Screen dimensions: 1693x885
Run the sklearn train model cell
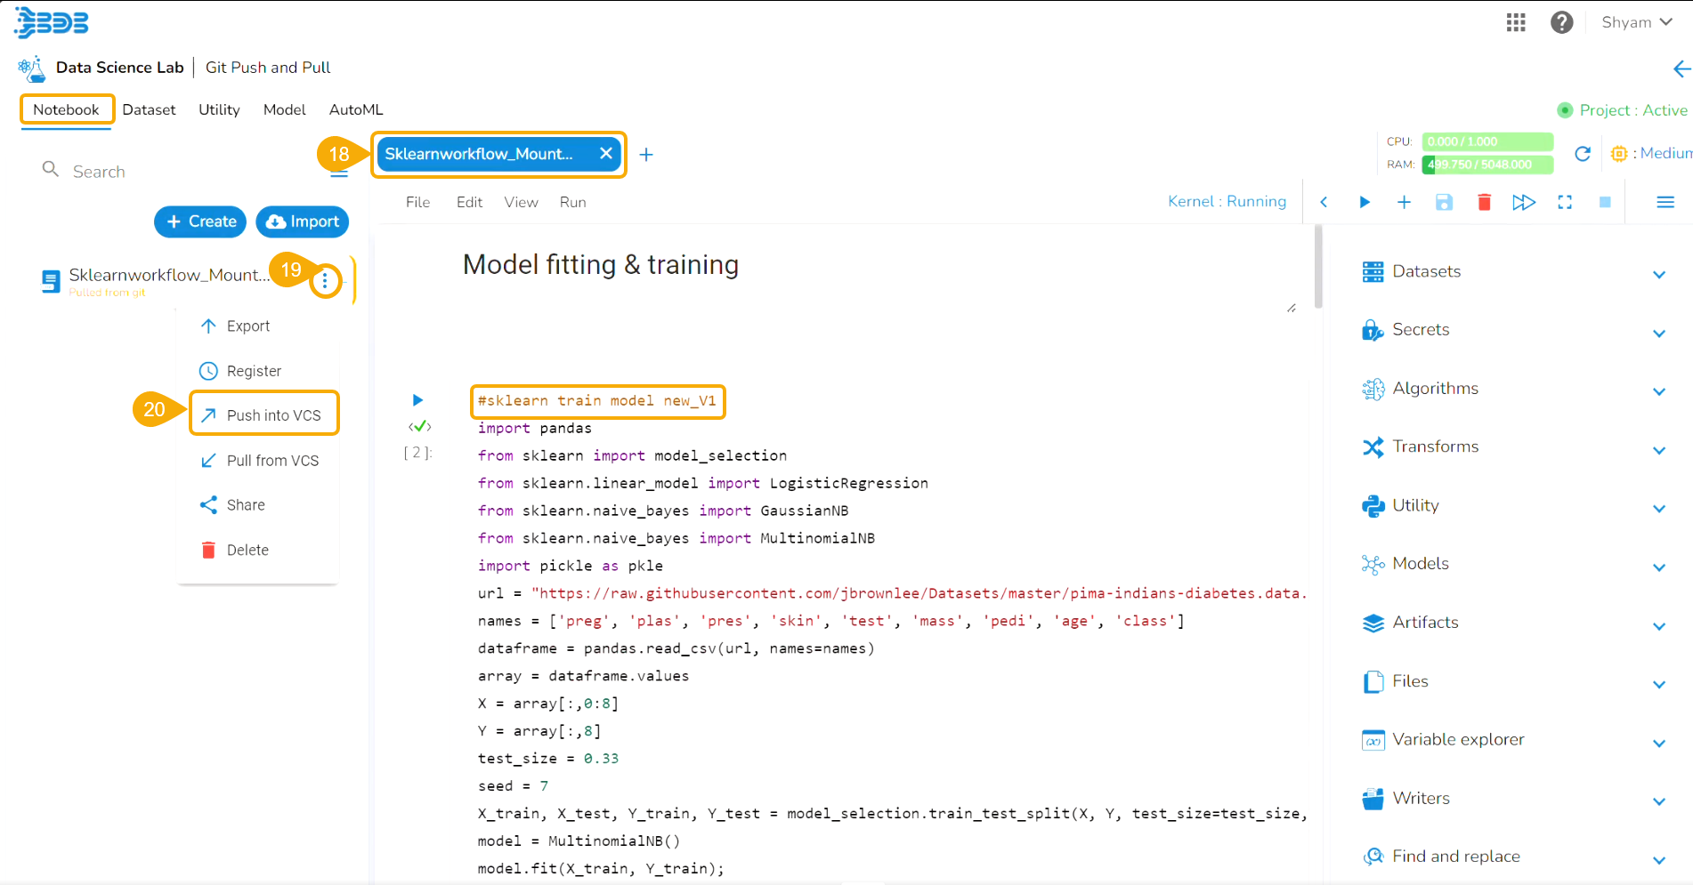point(418,400)
